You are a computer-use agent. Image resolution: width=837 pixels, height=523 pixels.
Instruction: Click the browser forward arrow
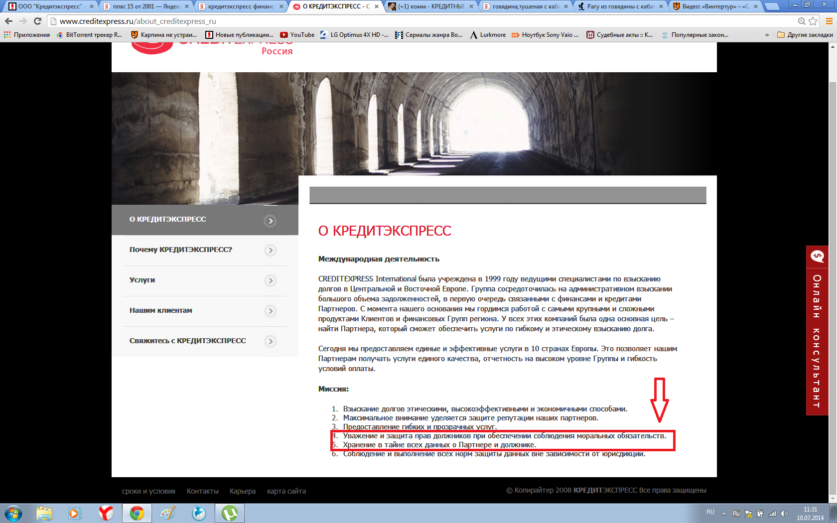click(23, 21)
